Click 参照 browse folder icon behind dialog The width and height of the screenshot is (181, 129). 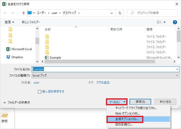tap(5, 115)
